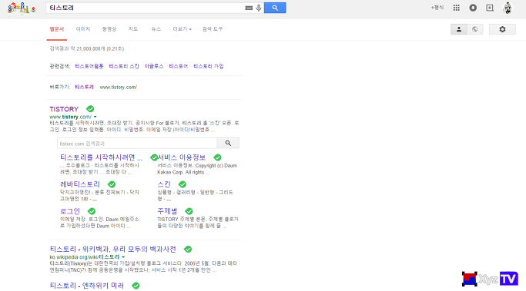Open the 티스토리 - 엔하위키 미러 result
The image size is (526, 291).
click(87, 286)
